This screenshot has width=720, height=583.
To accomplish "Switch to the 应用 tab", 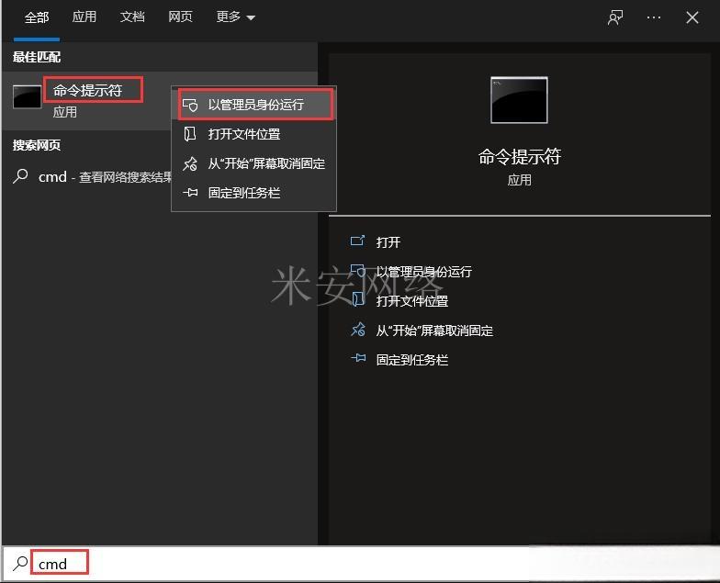I will click(x=84, y=17).
